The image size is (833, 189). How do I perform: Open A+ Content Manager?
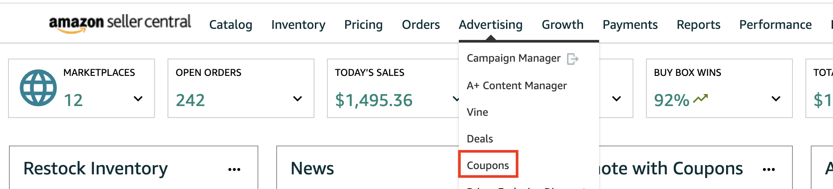coord(517,86)
